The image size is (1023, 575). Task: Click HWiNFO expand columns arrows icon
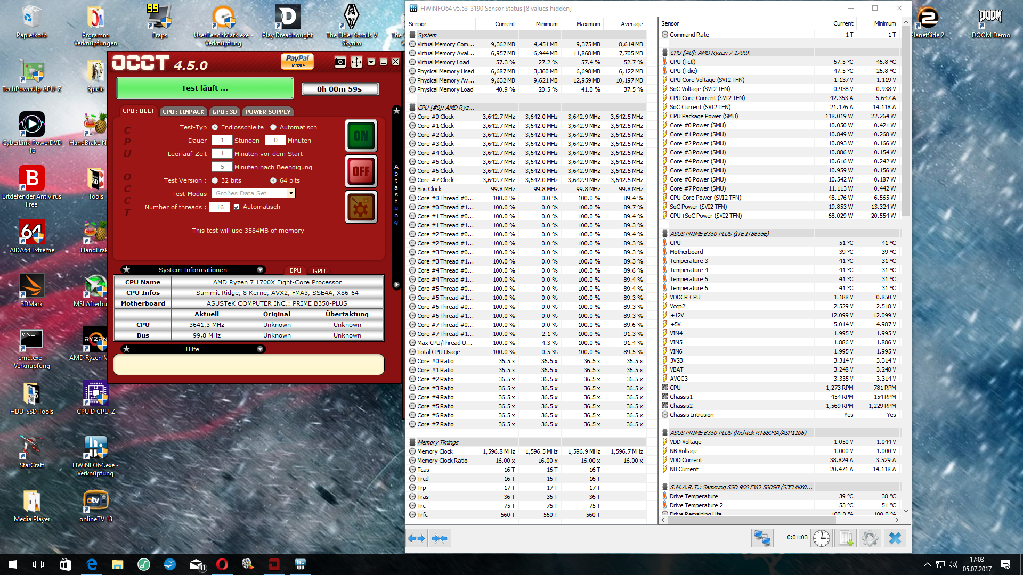417,538
